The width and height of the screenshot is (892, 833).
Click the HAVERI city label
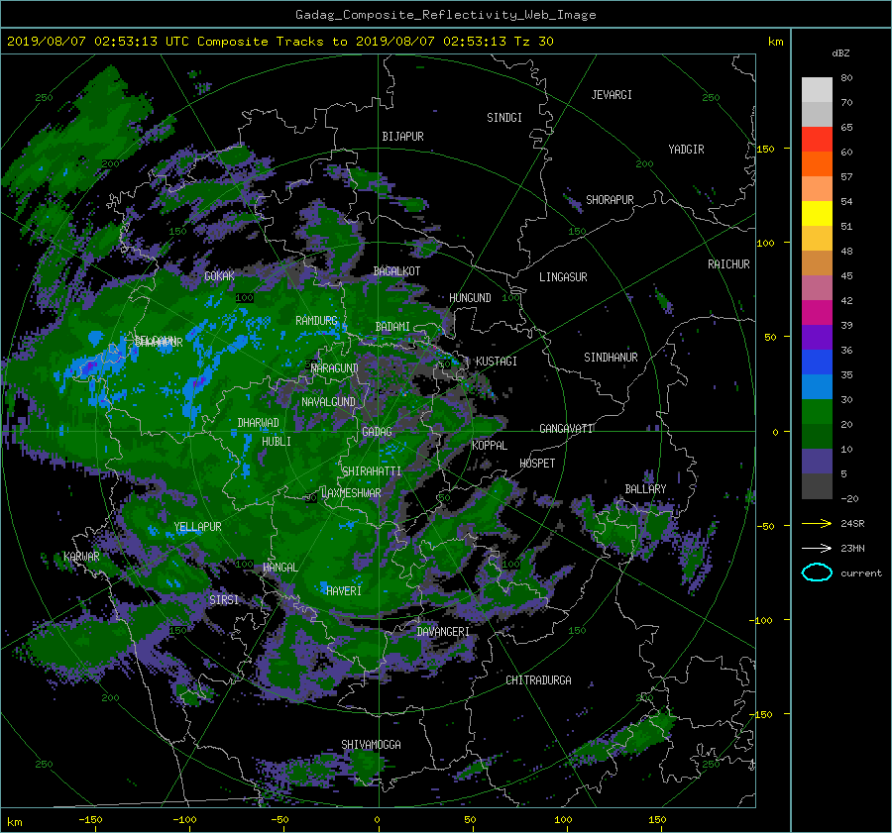click(344, 591)
